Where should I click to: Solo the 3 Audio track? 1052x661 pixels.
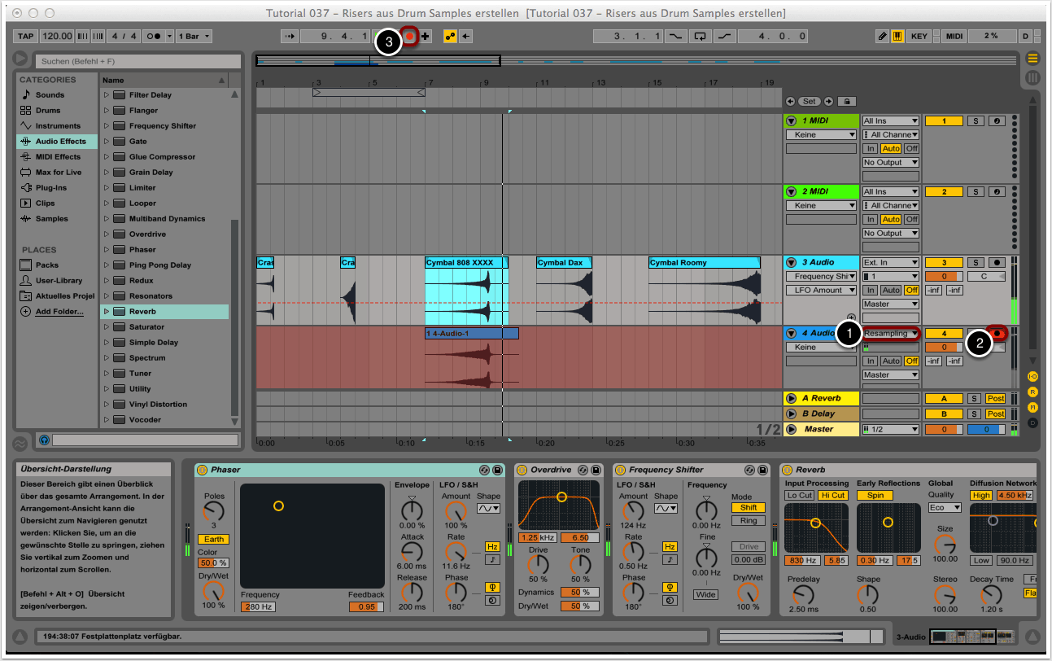coord(976,262)
